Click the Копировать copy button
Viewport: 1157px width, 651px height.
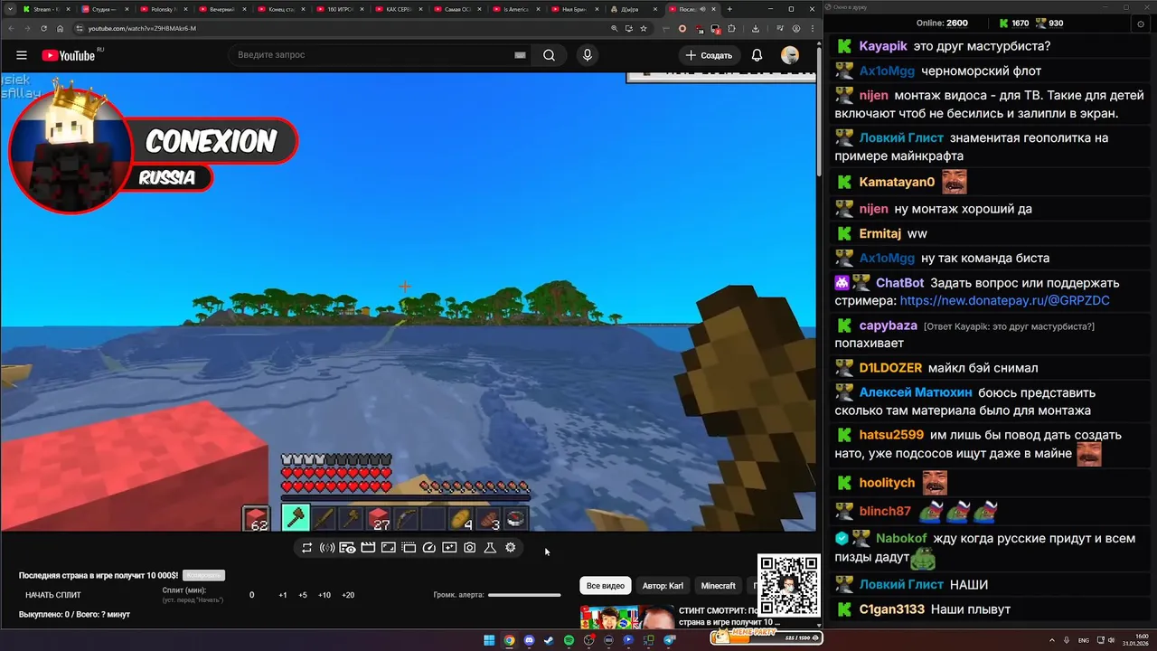[x=203, y=575]
